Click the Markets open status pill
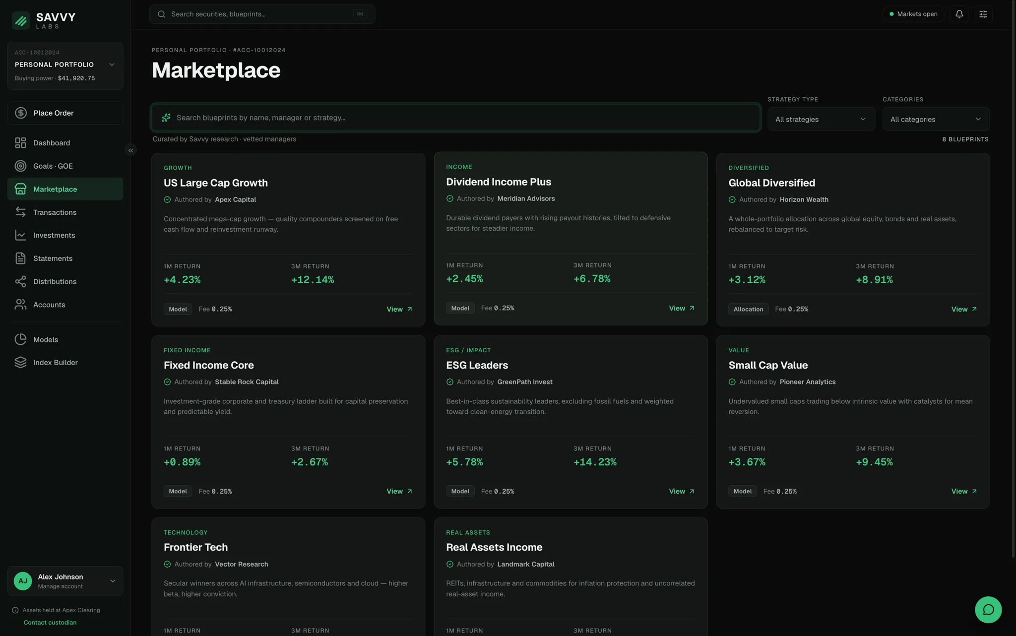 (x=913, y=14)
